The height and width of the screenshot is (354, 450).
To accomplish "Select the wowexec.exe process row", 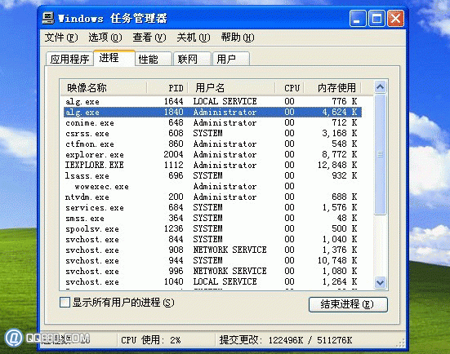I will [212, 186].
